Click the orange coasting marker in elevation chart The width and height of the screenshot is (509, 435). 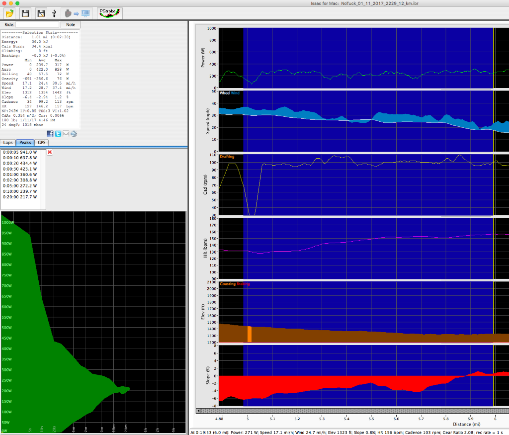coord(250,334)
